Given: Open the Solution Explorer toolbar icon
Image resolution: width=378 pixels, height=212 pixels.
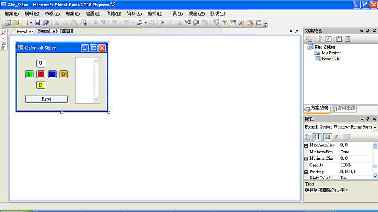Looking at the screenshot, I should click(x=216, y=23).
